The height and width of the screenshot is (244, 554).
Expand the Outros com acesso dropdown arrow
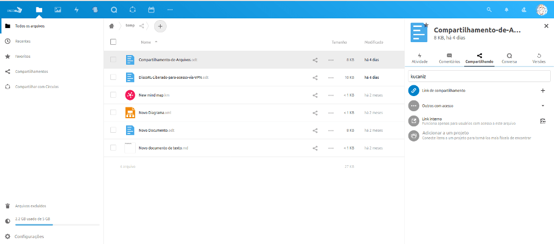tap(543, 106)
